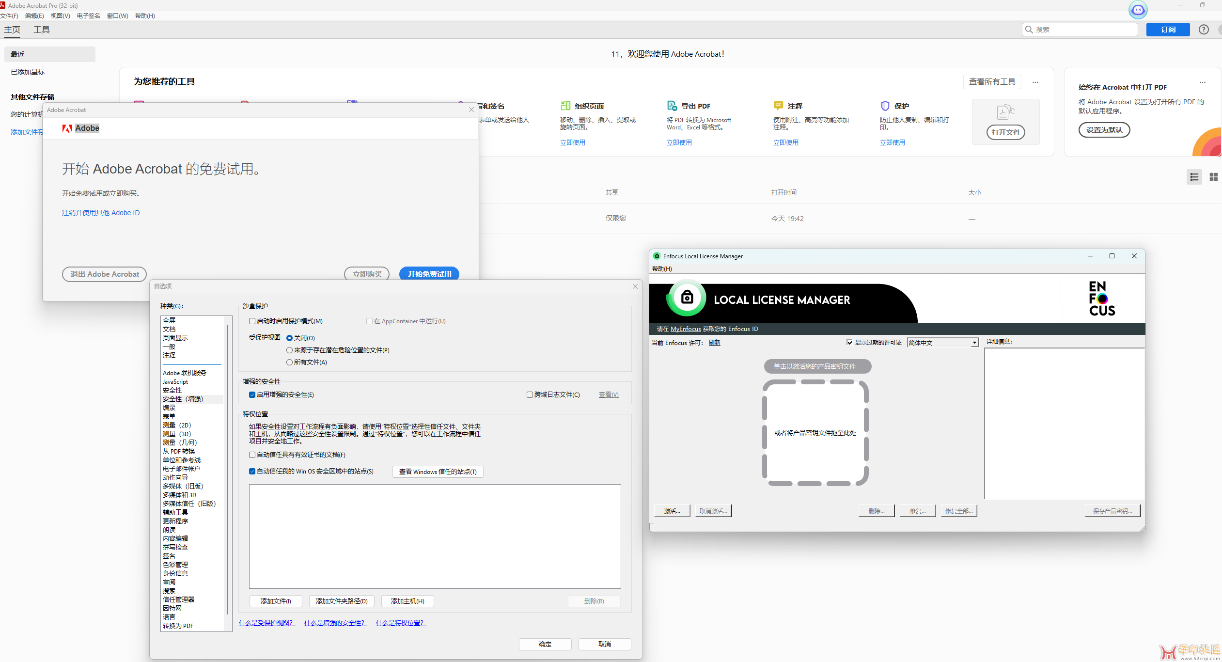Click the 刷新 link in License Manager
The image size is (1222, 662).
tap(715, 343)
